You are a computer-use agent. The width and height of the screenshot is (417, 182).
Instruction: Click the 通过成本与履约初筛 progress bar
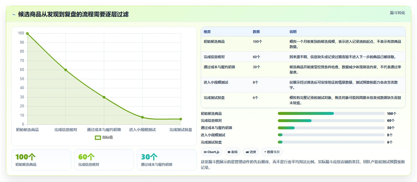[331, 128]
